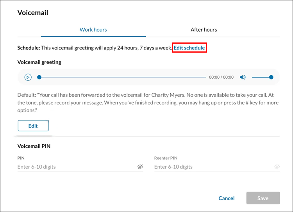Cancel the voicemail settings dialog

[227, 198]
